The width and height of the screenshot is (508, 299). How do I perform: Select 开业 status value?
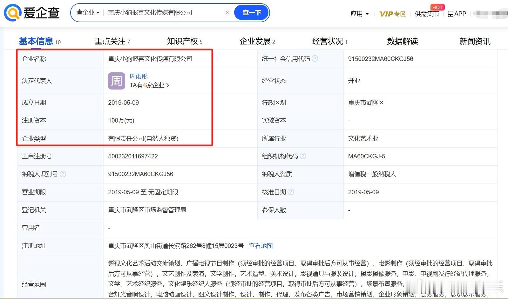coord(354,81)
